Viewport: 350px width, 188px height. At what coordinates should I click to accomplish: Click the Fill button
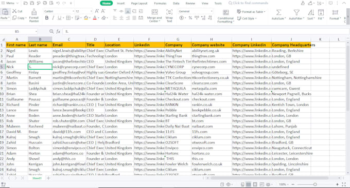pos(321,15)
